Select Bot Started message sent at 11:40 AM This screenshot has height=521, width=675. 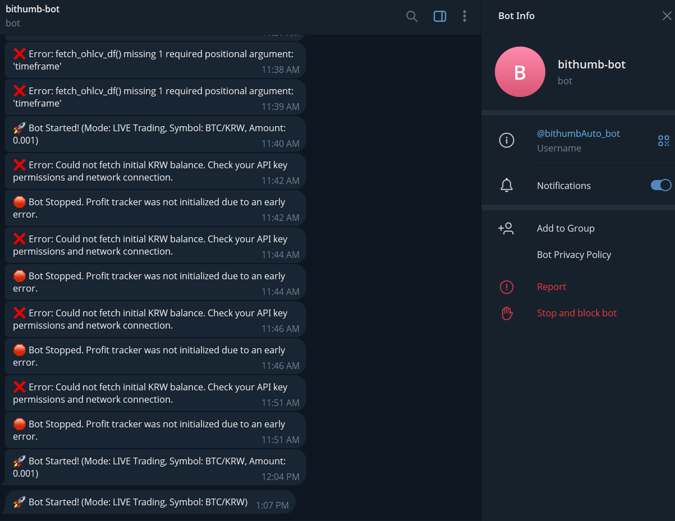click(155, 134)
